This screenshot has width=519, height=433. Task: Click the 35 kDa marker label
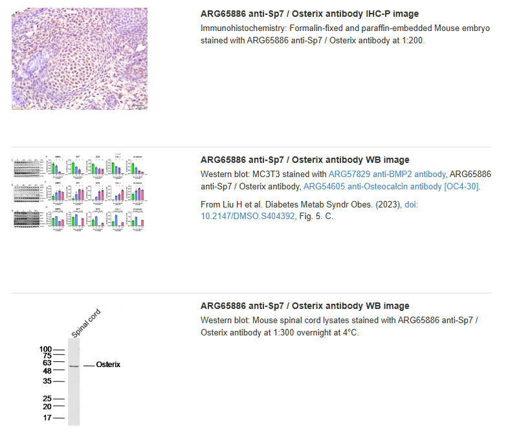coord(47,381)
